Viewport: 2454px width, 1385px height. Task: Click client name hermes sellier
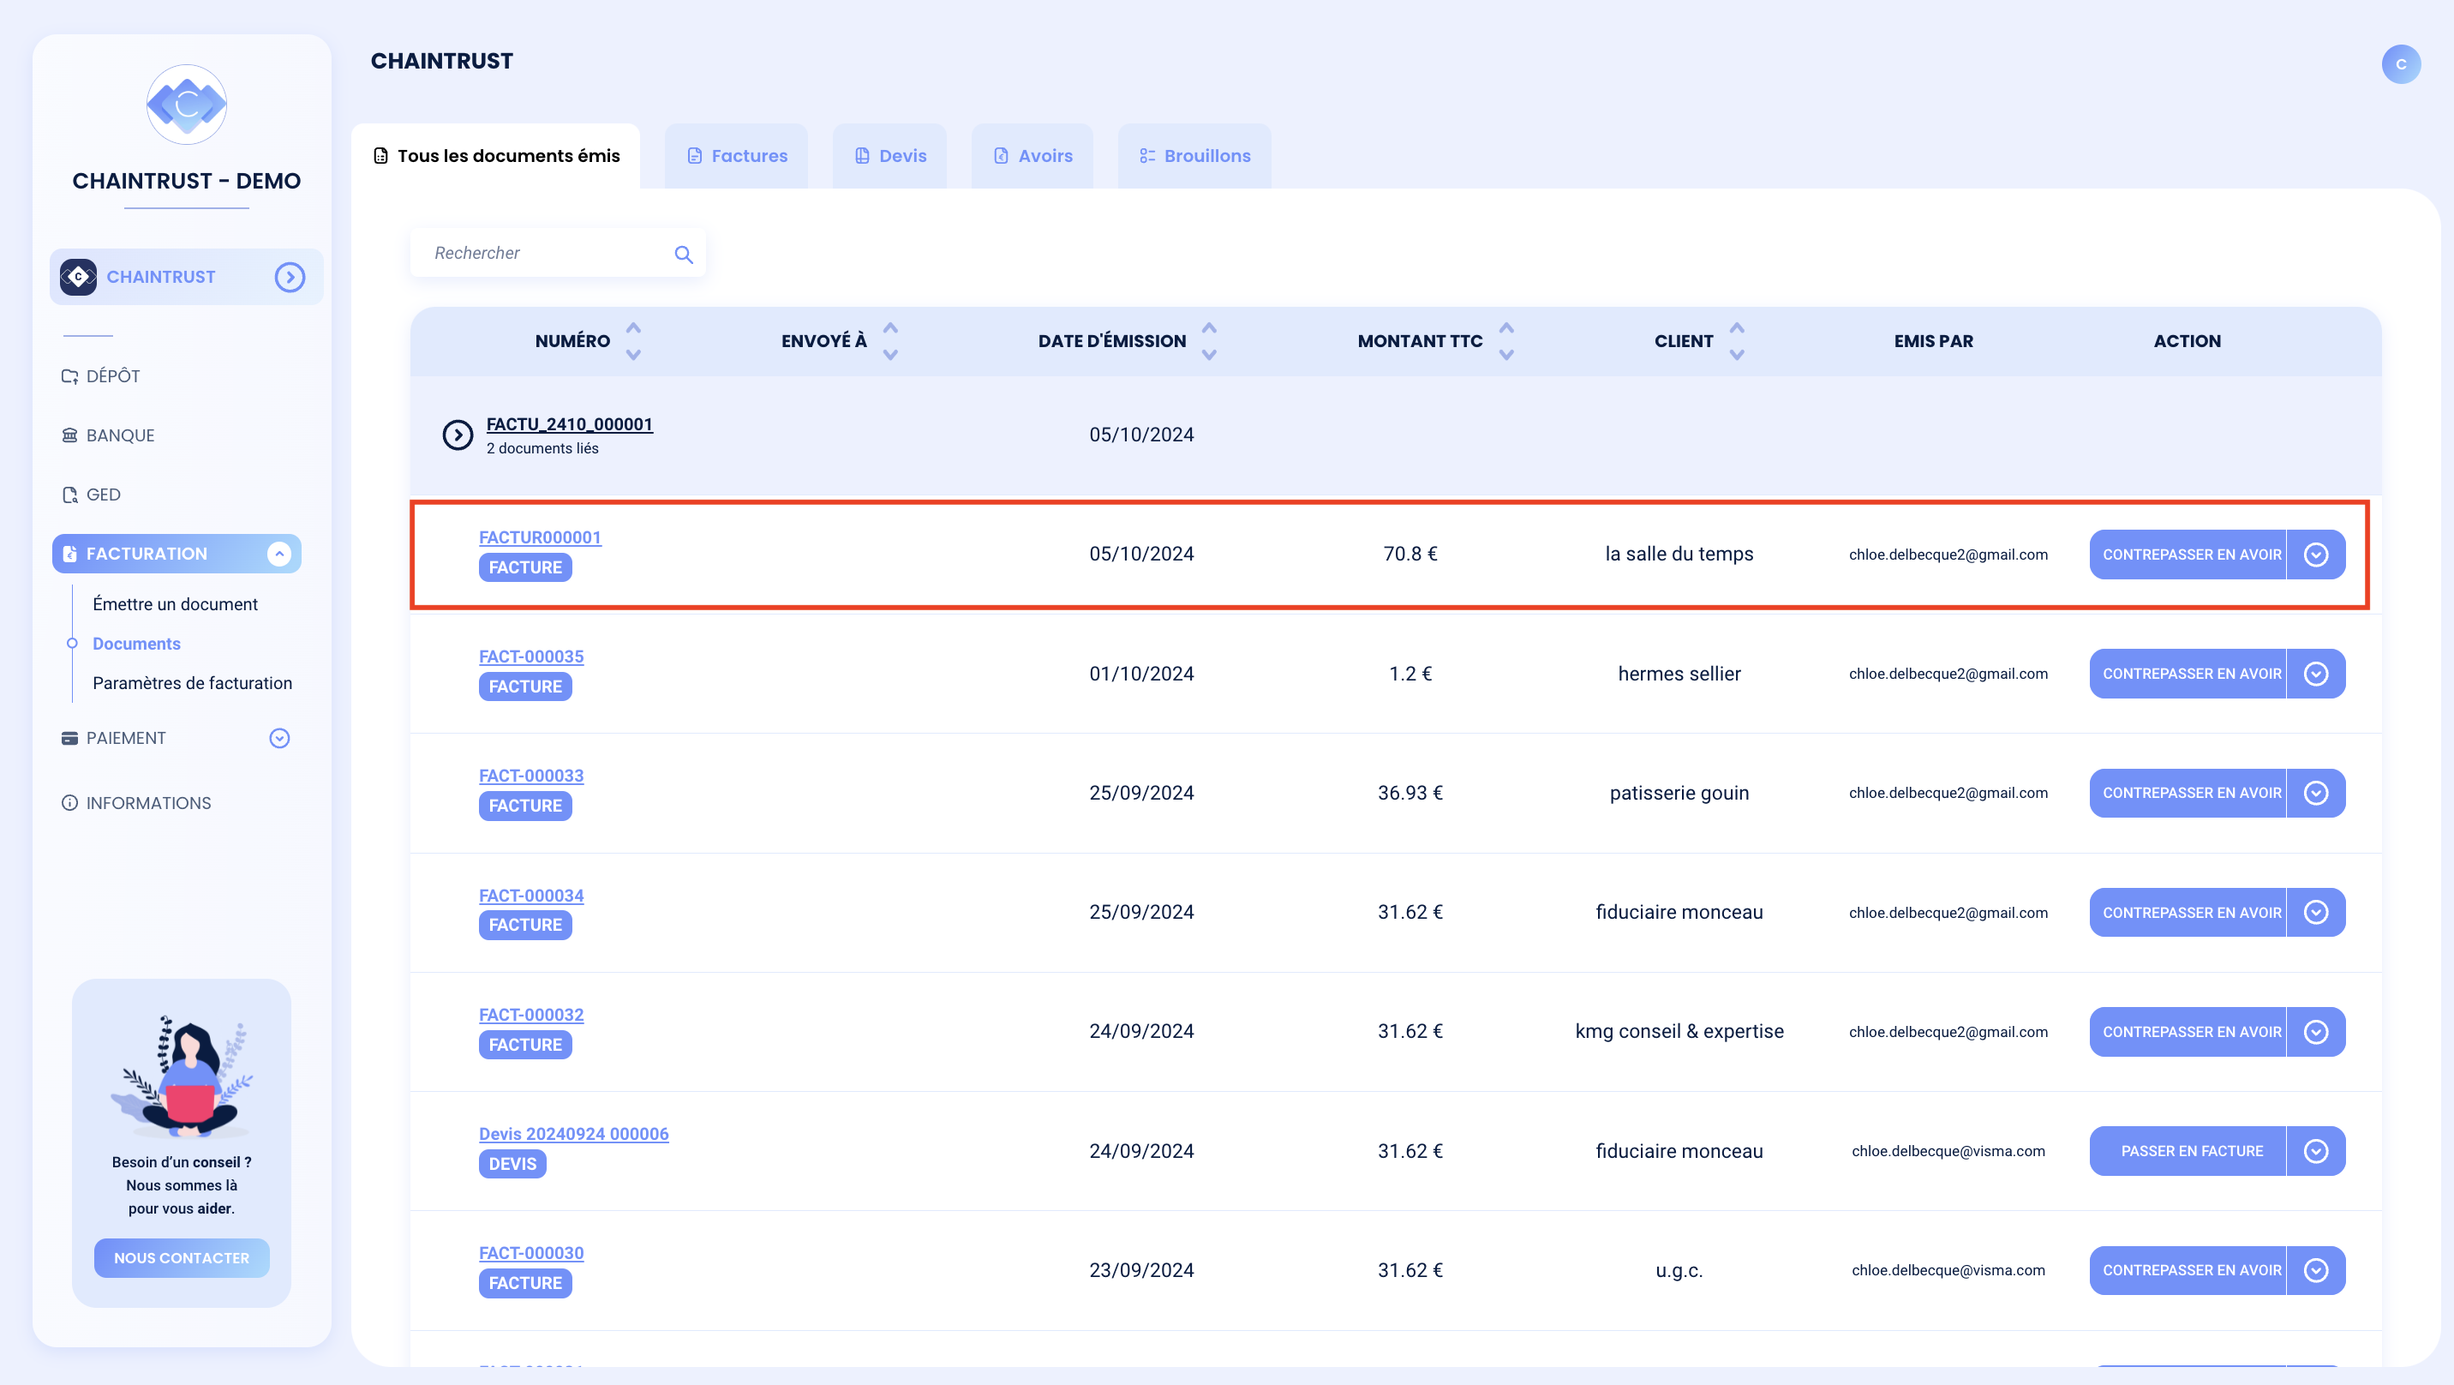(1679, 674)
